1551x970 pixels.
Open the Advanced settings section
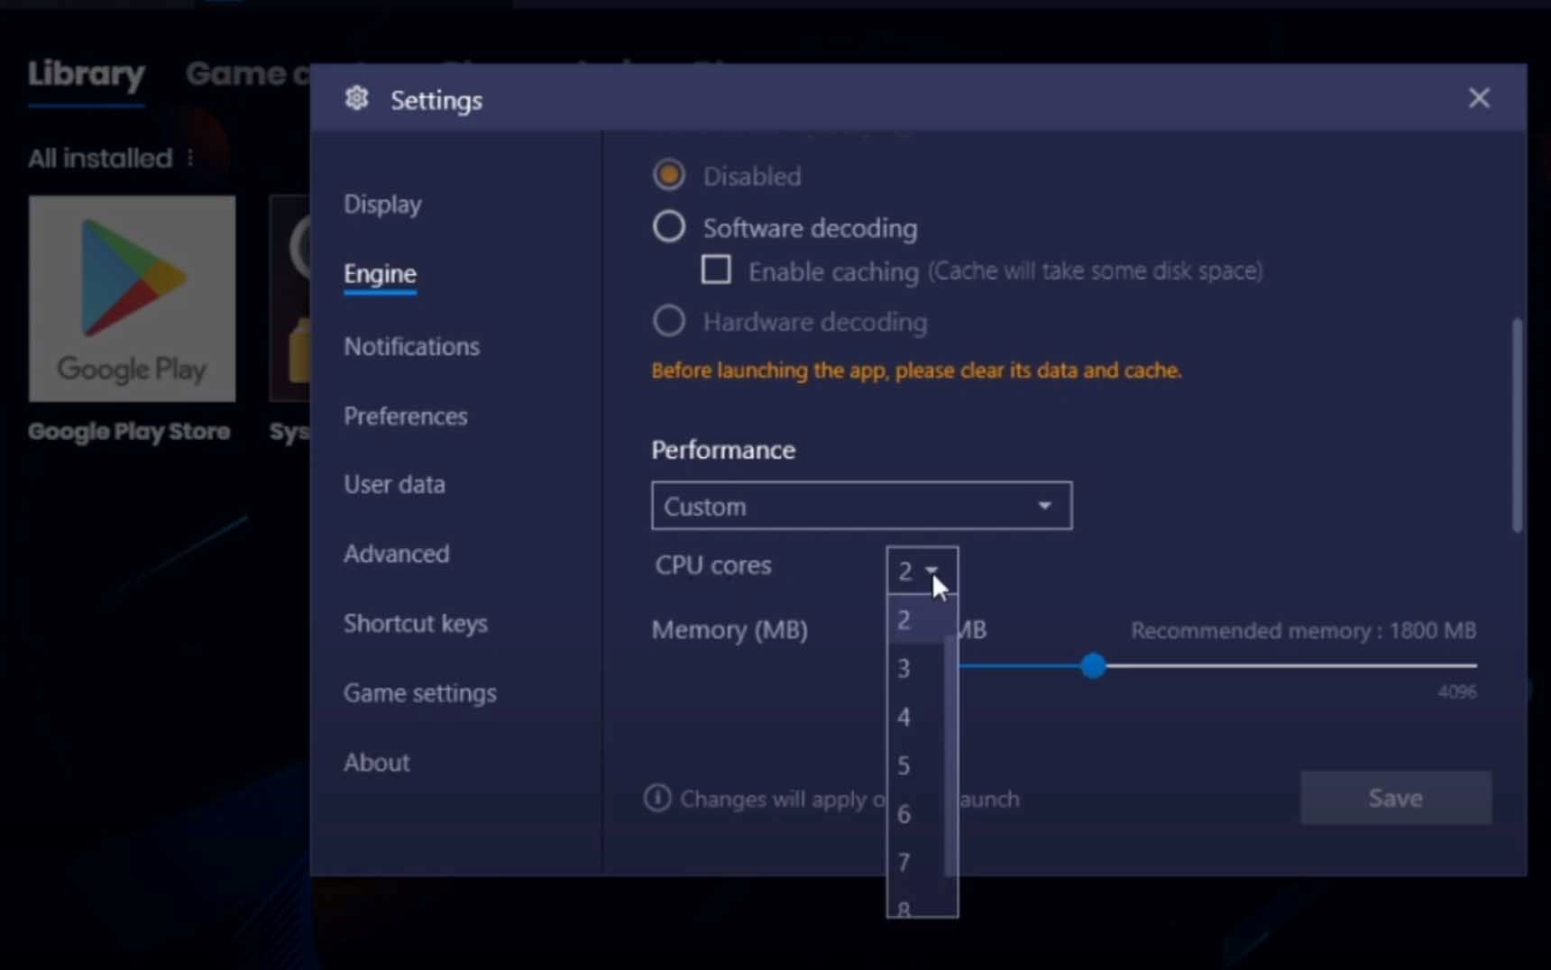coord(396,554)
